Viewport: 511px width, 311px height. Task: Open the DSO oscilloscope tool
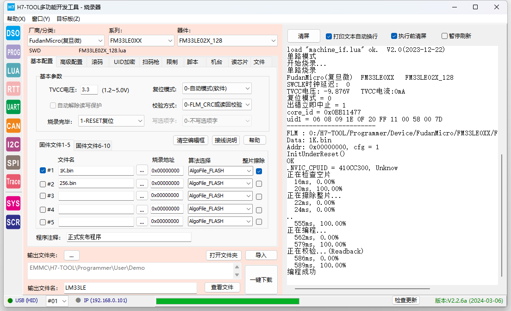pyautogui.click(x=13, y=33)
